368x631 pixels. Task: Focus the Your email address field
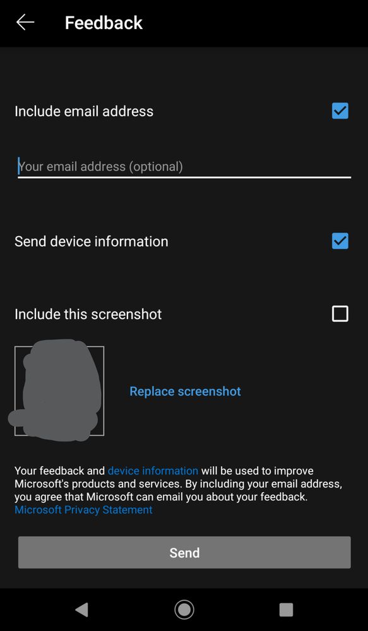tap(184, 167)
